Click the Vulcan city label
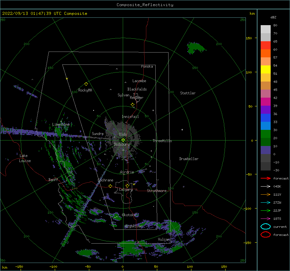 164,239
